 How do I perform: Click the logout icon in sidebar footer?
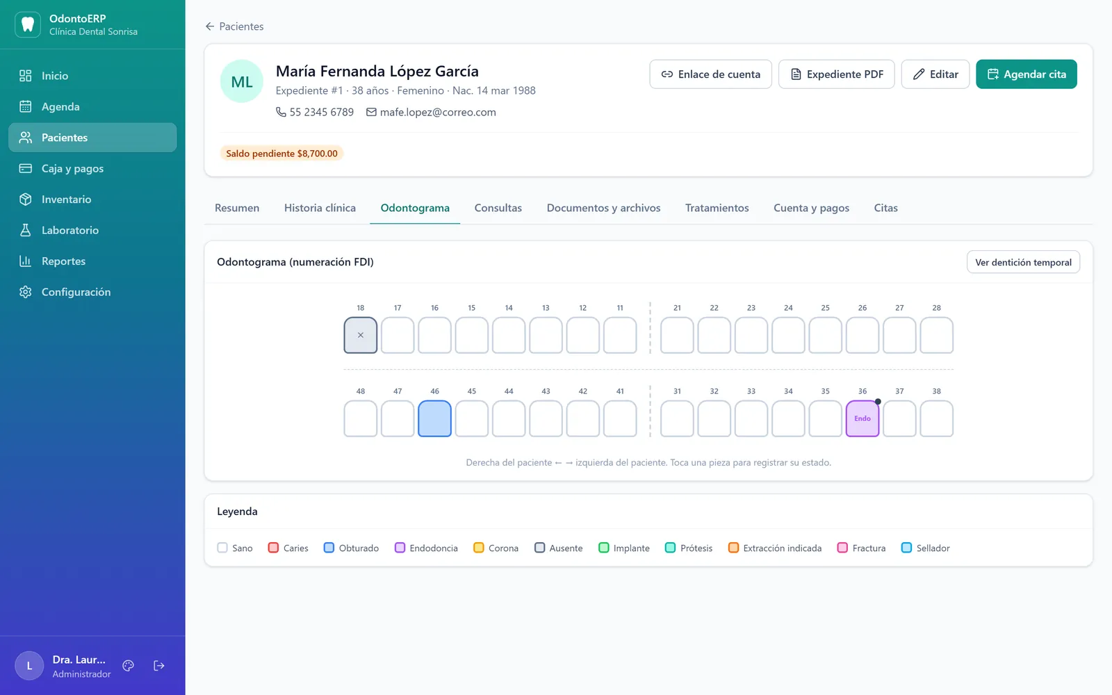point(159,666)
